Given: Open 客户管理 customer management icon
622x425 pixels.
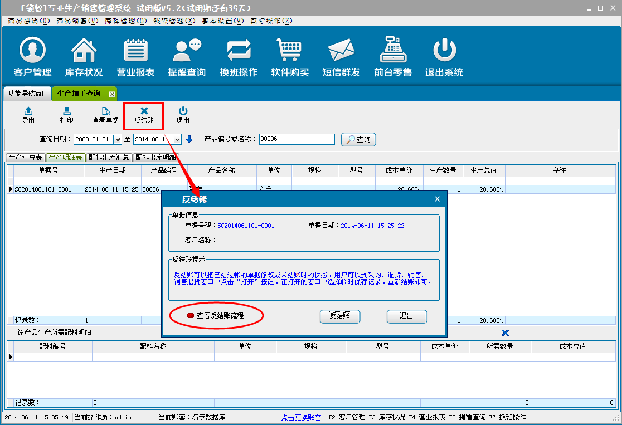Looking at the screenshot, I should pos(32,57).
